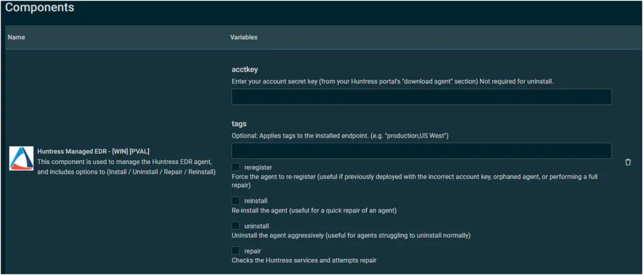Image resolution: width=643 pixels, height=275 pixels.
Task: Toggle the repair checkbox
Action: 236,251
